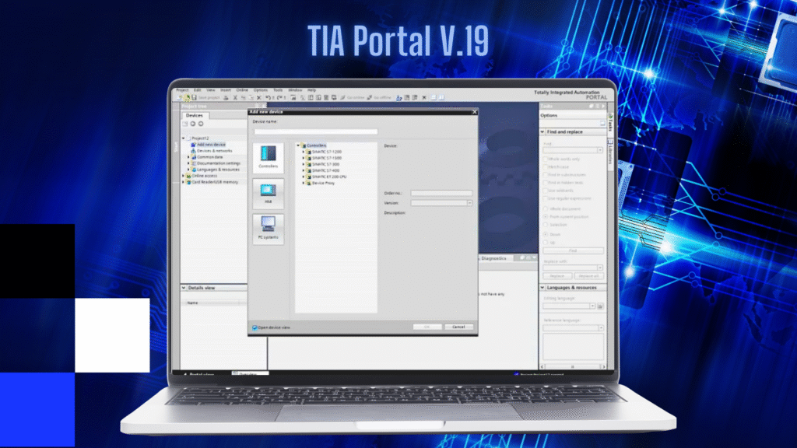797x448 pixels.
Task: Expand the SIMATIC S7-1200 tree node
Action: [304, 152]
